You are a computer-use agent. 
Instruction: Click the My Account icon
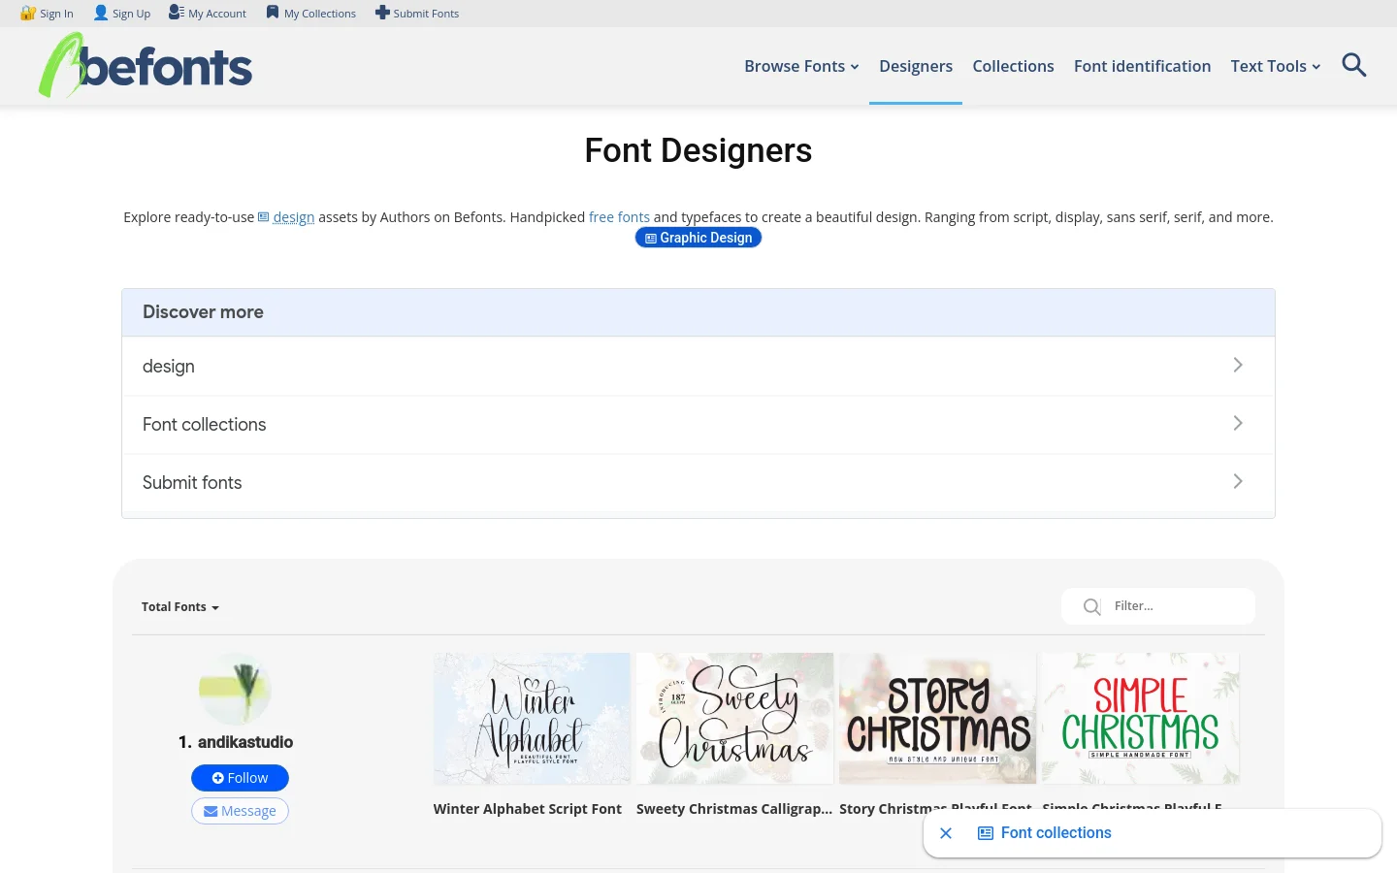click(177, 13)
